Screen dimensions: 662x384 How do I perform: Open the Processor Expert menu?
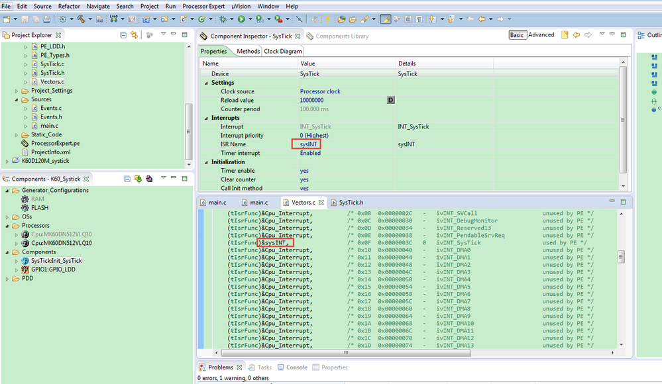pyautogui.click(x=203, y=6)
